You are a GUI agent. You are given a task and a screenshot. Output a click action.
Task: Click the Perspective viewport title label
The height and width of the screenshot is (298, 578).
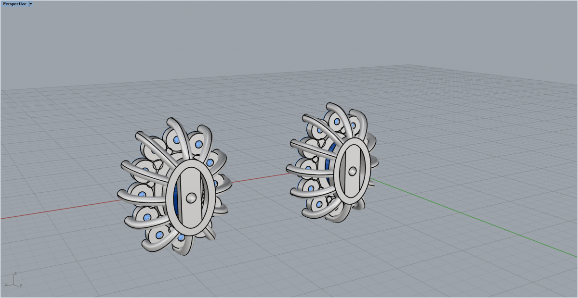coord(14,4)
